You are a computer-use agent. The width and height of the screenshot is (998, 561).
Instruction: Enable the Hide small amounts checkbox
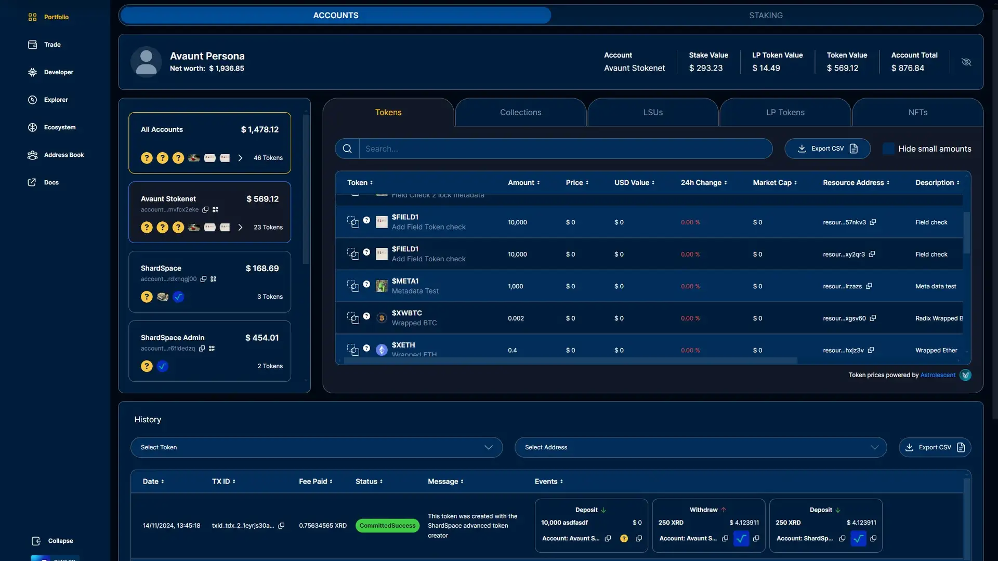coord(889,149)
